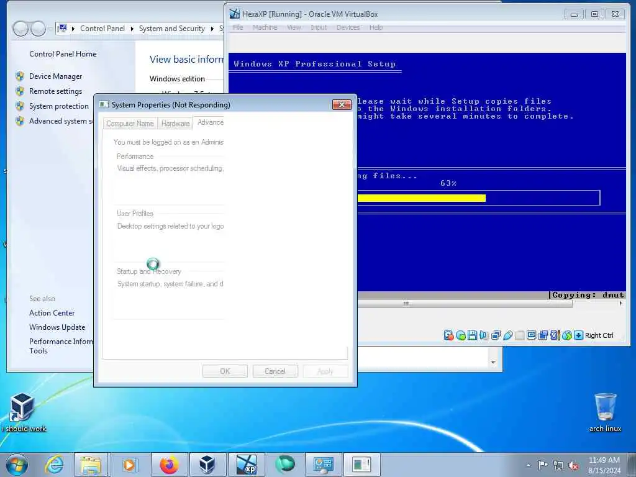This screenshot has width=636, height=477.
Task: Click the Control Panel breadcrumb
Action: tap(102, 29)
